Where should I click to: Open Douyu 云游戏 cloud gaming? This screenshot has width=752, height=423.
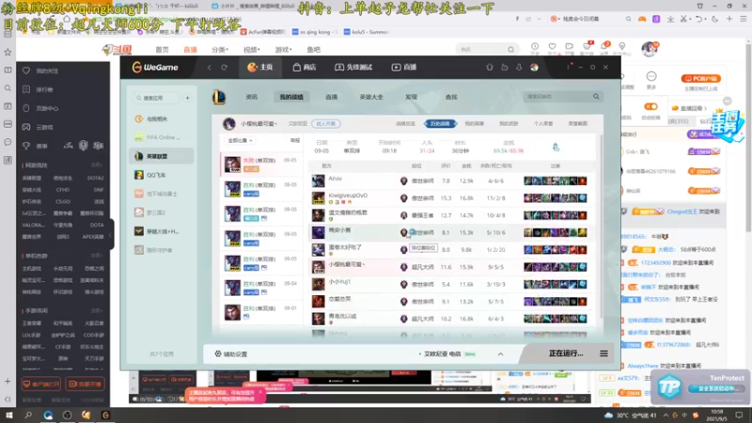point(39,127)
